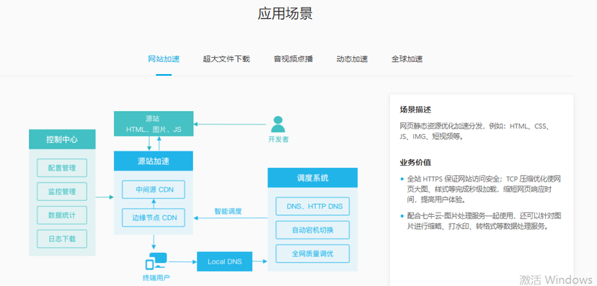Open the 音视频点播 tab
Viewport: 597px width, 286px height.
pyautogui.click(x=293, y=59)
